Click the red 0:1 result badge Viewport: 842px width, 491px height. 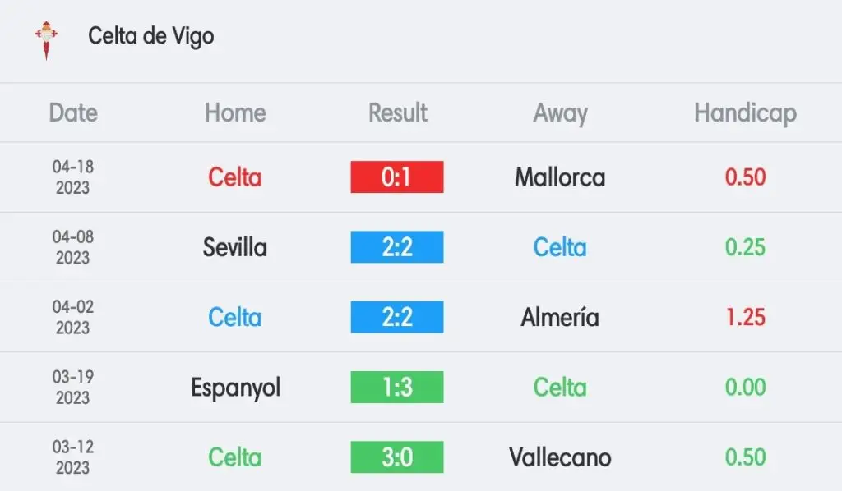397,177
